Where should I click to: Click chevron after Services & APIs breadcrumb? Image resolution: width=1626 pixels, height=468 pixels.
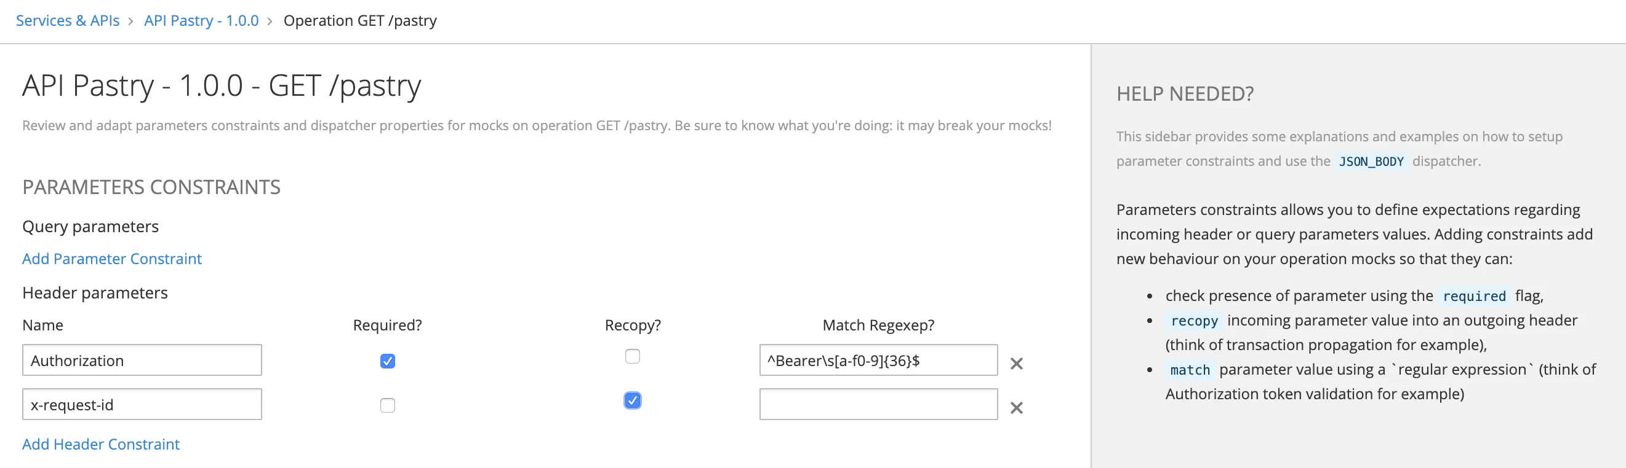tap(130, 21)
